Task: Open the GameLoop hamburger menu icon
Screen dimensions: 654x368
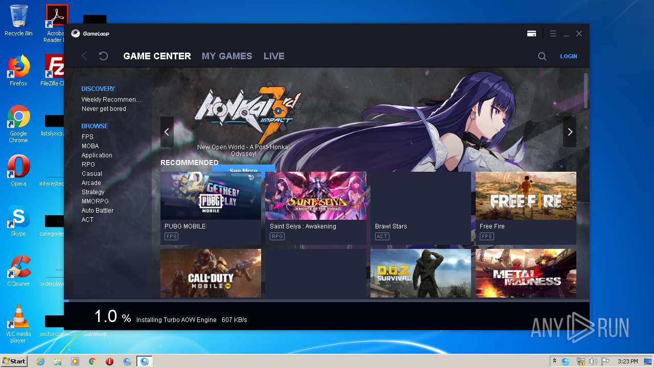Action: tap(553, 33)
